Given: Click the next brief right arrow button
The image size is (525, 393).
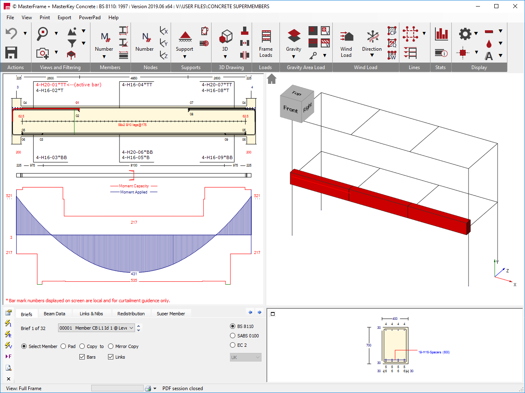Looking at the screenshot, I should pyautogui.click(x=259, y=312).
